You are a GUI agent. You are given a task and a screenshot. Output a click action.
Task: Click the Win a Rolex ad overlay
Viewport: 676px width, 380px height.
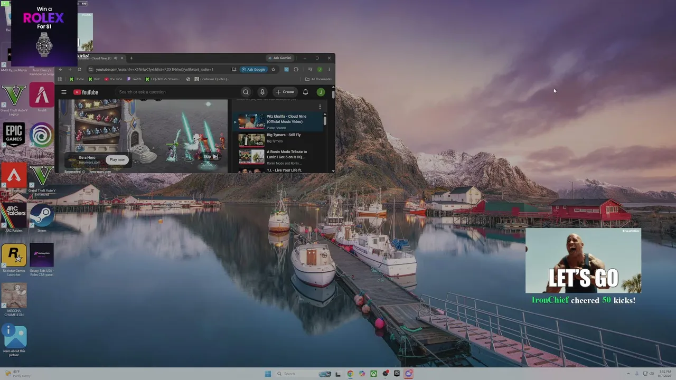(x=44, y=33)
